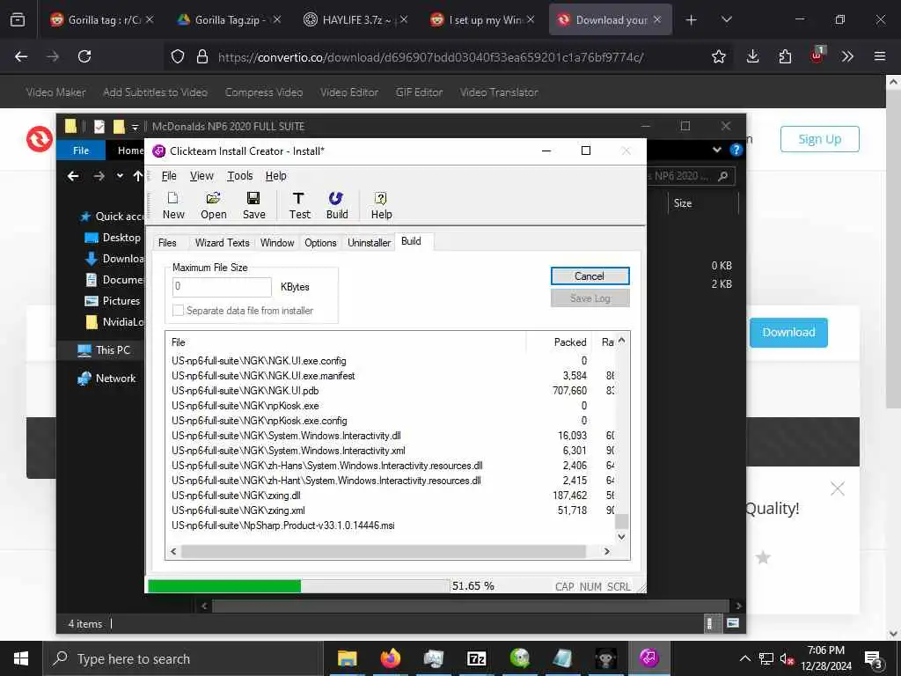Show hidden system tray icons
The height and width of the screenshot is (676, 901).
point(744,658)
